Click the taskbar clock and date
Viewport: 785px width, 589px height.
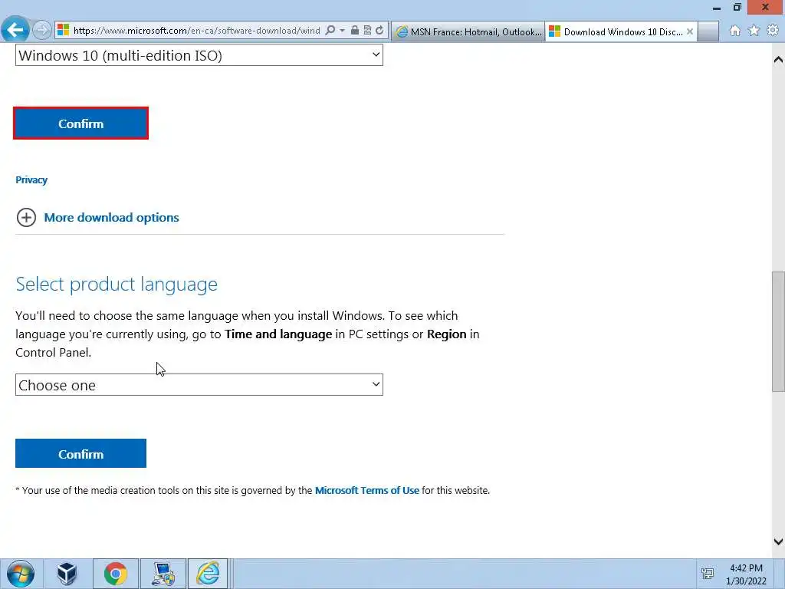pyautogui.click(x=746, y=574)
